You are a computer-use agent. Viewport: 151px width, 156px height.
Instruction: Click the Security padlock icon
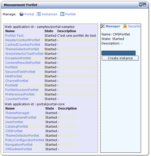click(x=125, y=26)
